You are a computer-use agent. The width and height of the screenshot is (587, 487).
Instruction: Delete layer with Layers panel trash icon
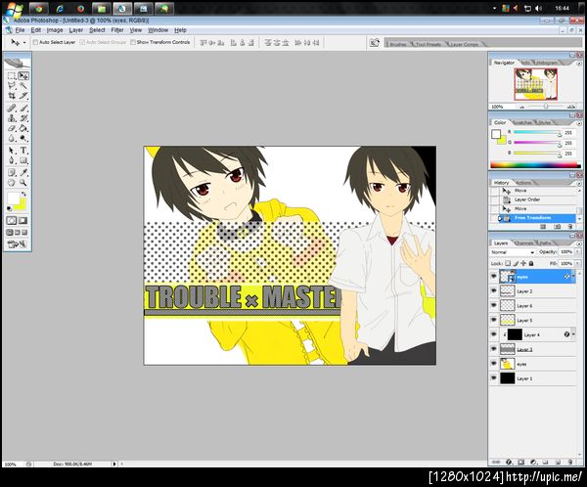click(x=570, y=462)
